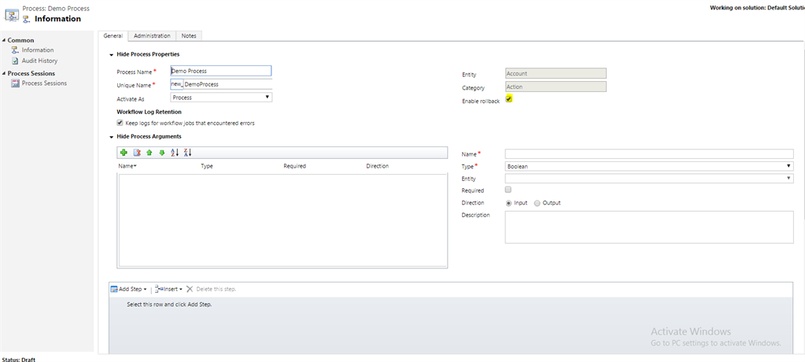Click the Process Sessions item icon
The width and height of the screenshot is (805, 362).
16,83
